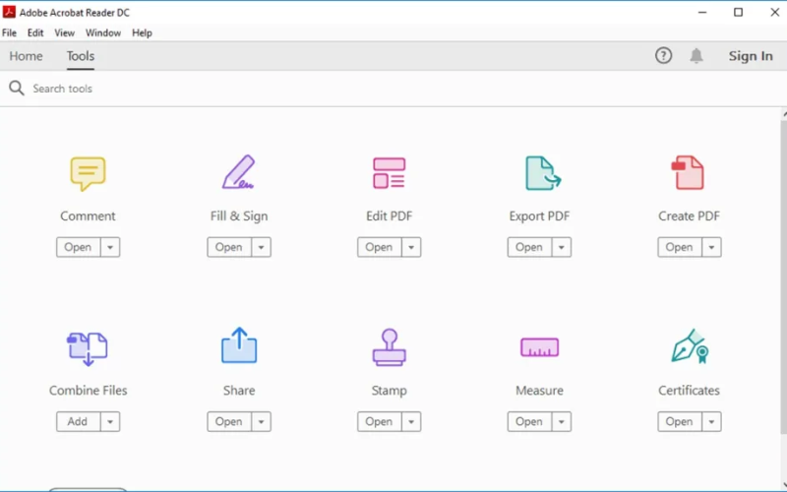The width and height of the screenshot is (787, 492).
Task: Open the notifications bell
Action: [x=696, y=56]
